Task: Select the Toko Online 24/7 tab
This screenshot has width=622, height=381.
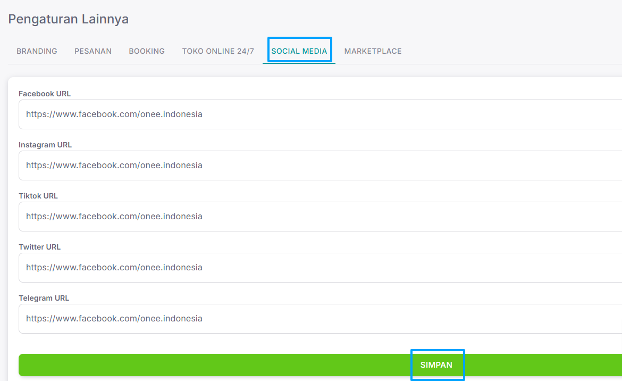Action: (x=218, y=51)
